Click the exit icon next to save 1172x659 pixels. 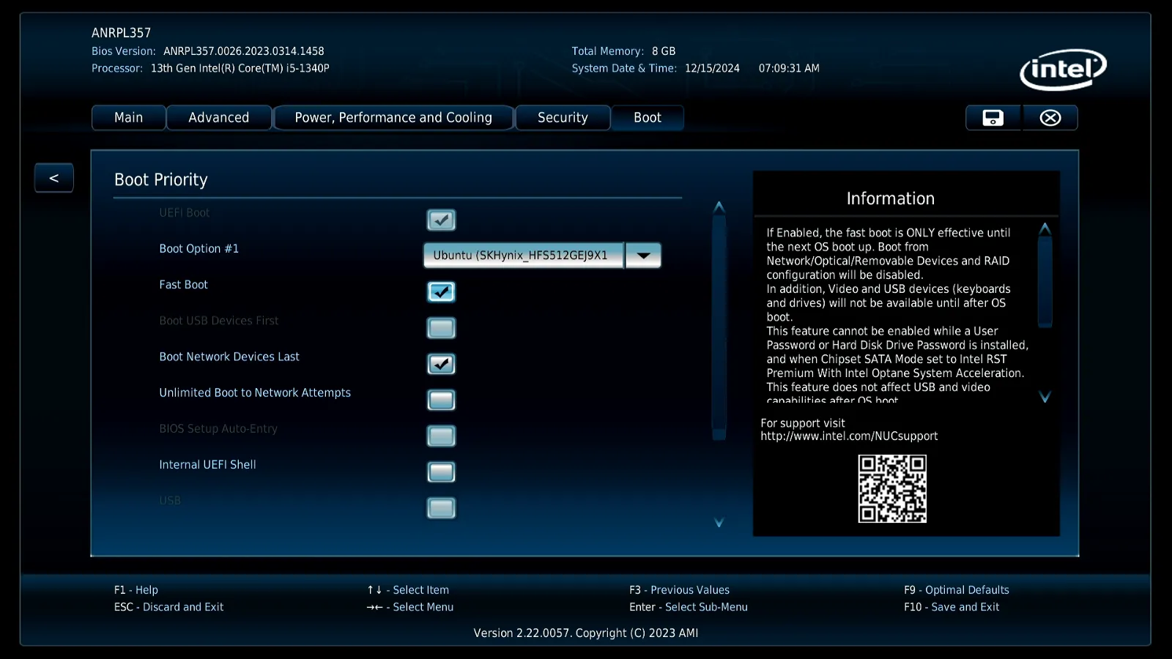[1050, 117]
